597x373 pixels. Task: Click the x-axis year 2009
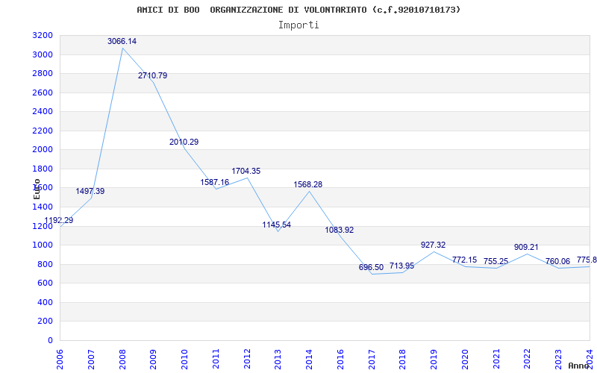pyautogui.click(x=153, y=360)
